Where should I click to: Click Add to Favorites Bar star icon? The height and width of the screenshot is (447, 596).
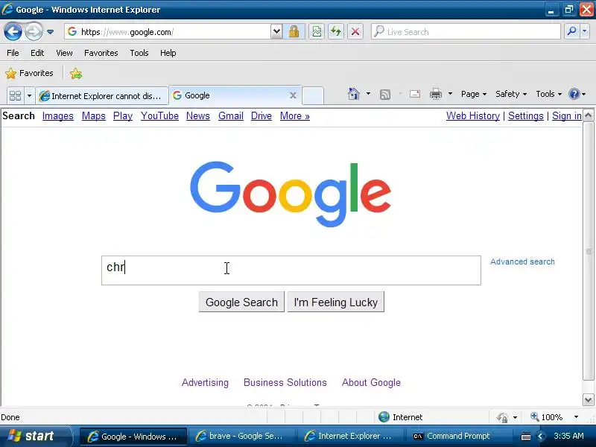(x=76, y=73)
